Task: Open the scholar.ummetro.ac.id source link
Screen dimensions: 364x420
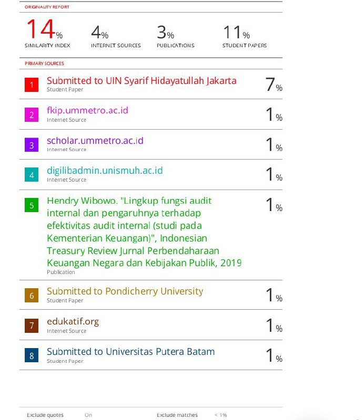Action: pos(95,140)
